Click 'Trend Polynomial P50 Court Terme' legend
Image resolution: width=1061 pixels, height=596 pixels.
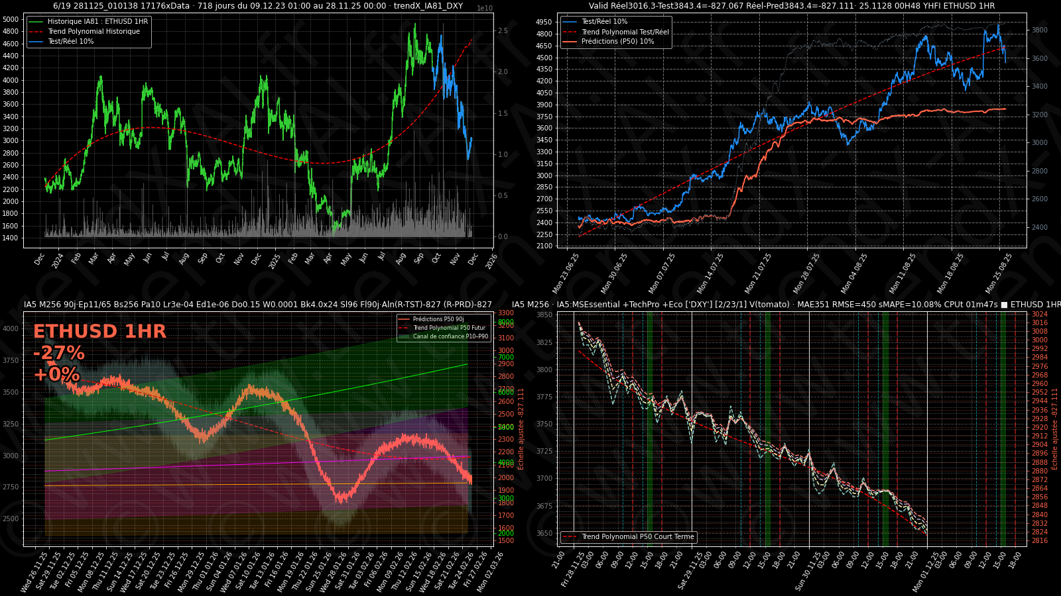coord(637,537)
